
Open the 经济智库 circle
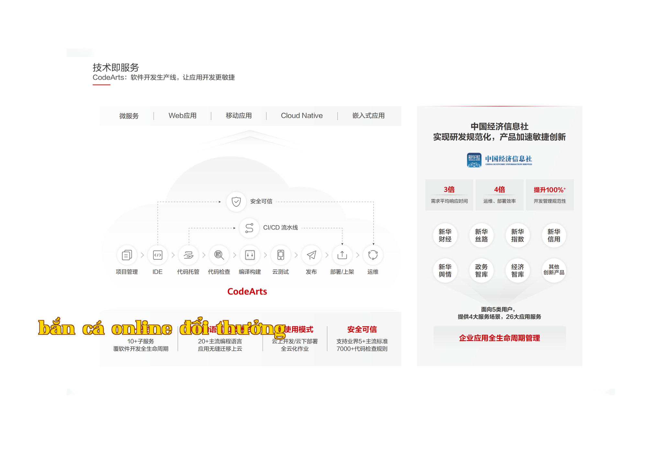pos(518,270)
